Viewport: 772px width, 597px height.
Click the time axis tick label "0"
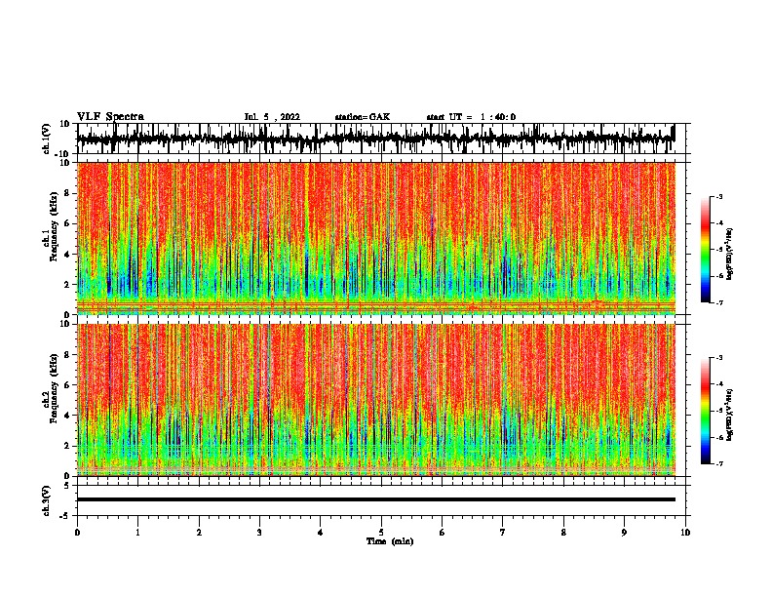tap(77, 533)
